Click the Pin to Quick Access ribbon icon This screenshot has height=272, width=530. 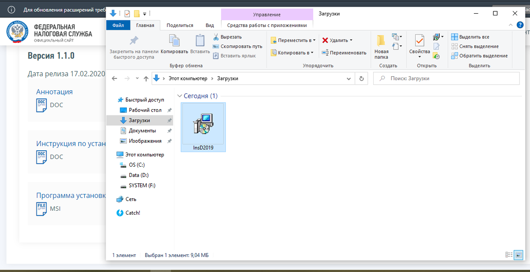(x=133, y=41)
